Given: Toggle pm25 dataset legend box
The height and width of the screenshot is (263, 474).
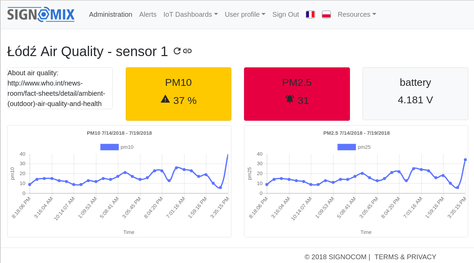Looking at the screenshot, I should pos(347,147).
